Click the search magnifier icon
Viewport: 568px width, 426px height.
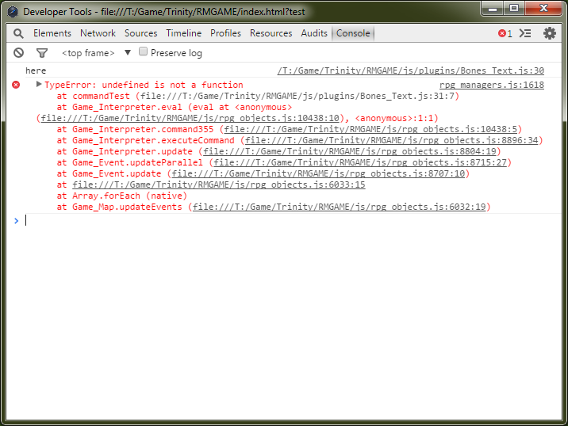(18, 33)
